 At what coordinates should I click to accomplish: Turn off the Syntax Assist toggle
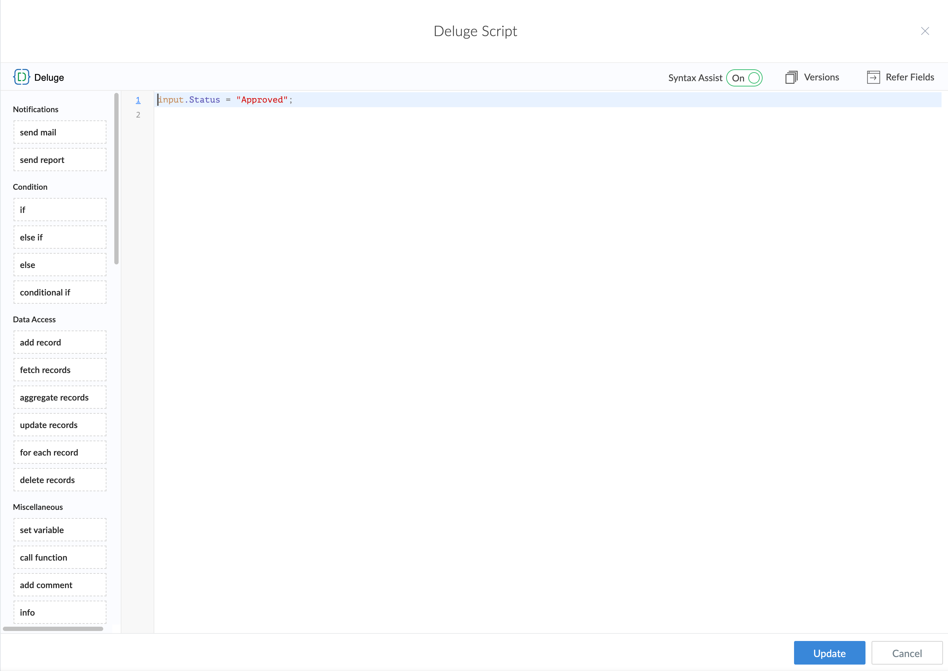(744, 78)
